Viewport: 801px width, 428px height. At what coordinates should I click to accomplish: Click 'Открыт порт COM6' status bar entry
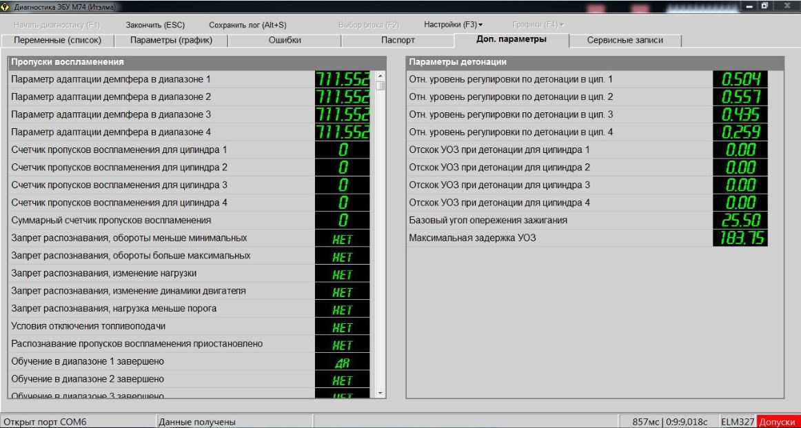coord(78,422)
